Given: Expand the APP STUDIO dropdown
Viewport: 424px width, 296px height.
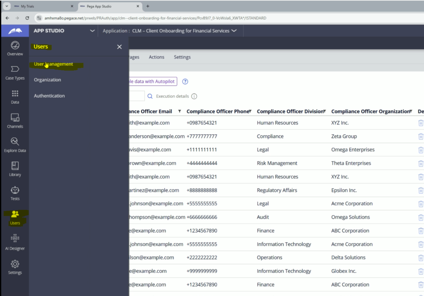Looking at the screenshot, I should click(92, 31).
